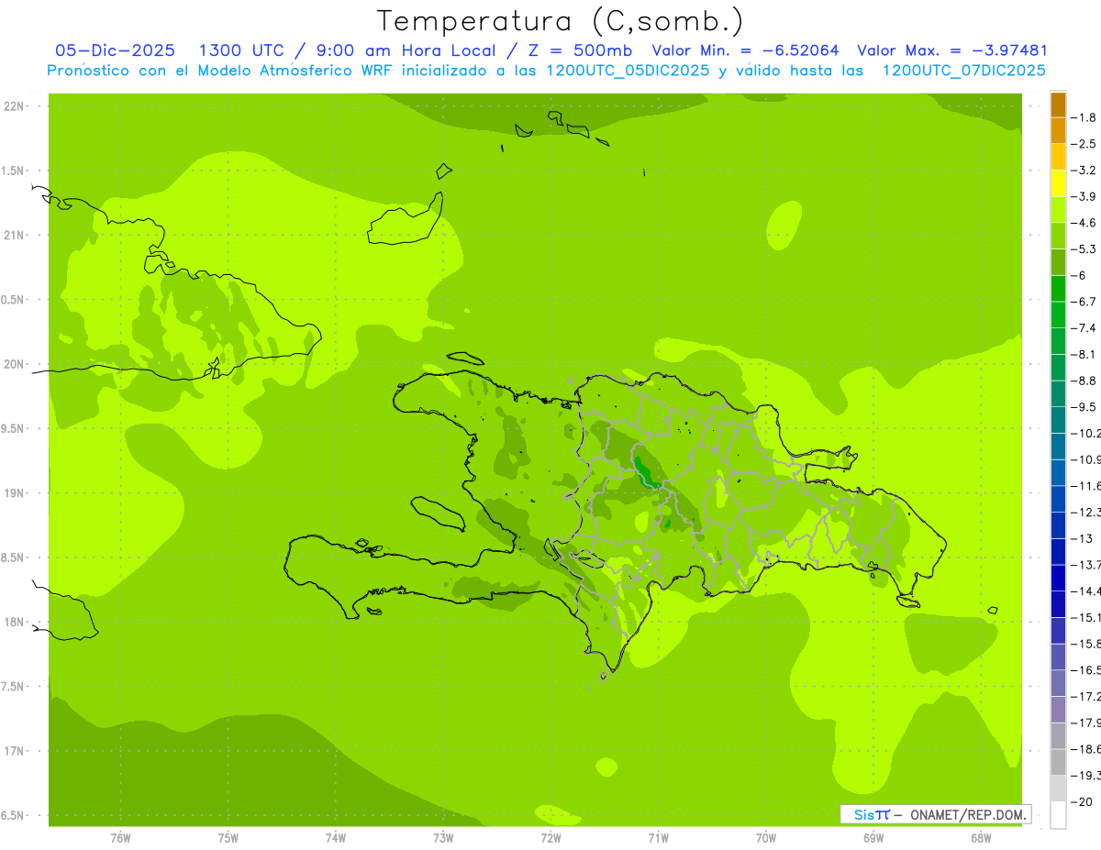Image resolution: width=1101 pixels, height=850 pixels.
Task: Click the '19N' latitude label
Action: point(16,493)
